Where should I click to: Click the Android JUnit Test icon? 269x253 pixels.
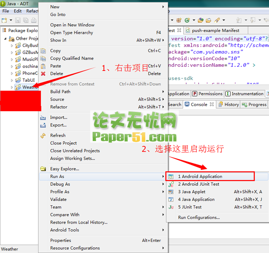tap(171, 184)
